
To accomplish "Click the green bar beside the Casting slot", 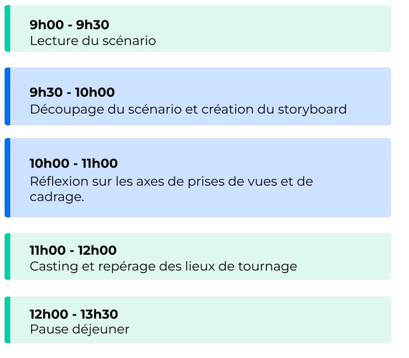I will click(7, 256).
